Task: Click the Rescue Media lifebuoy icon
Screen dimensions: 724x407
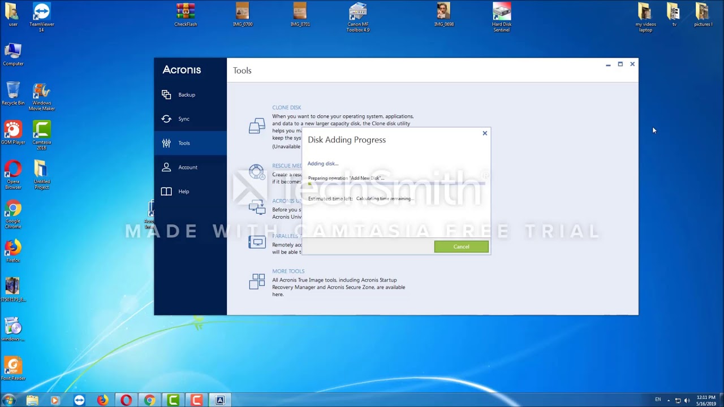Action: tap(257, 172)
